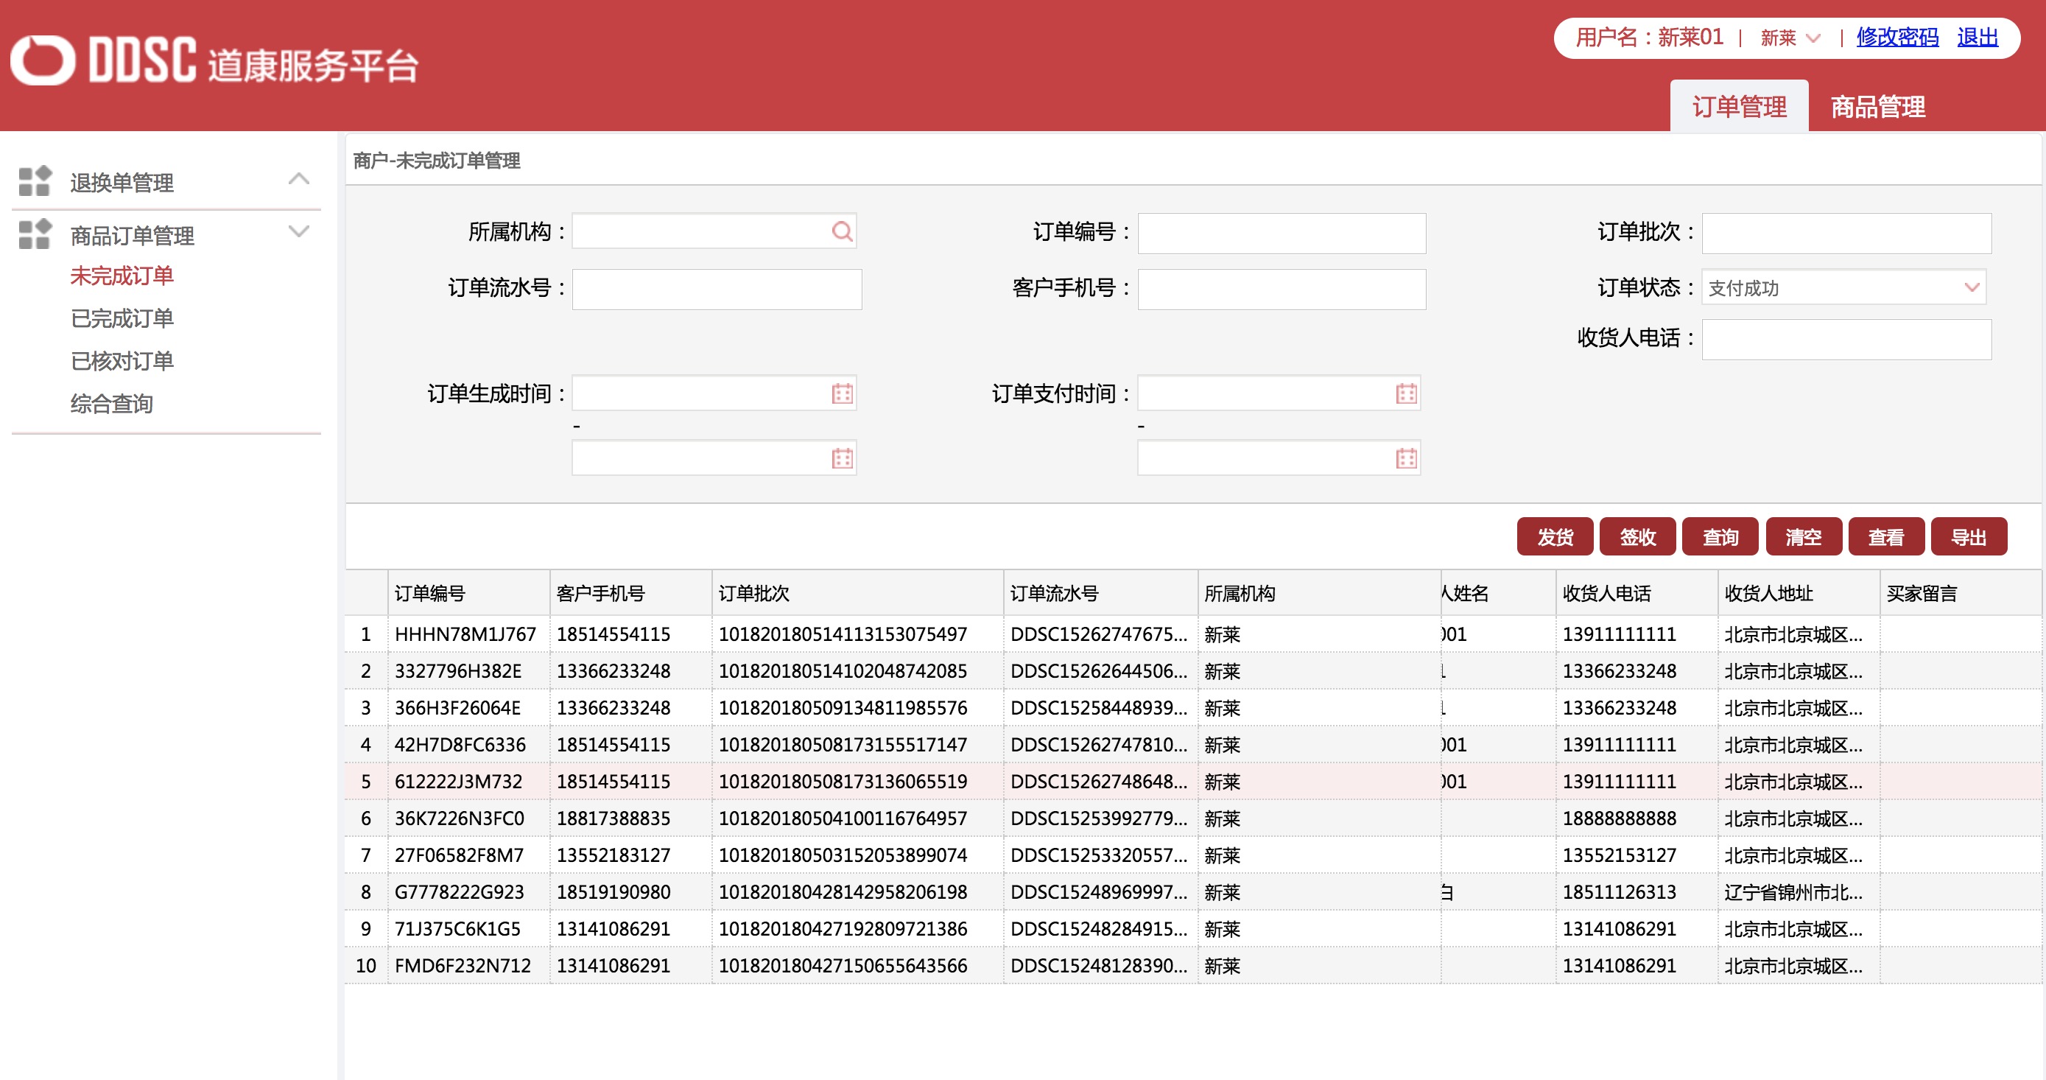This screenshot has width=2046, height=1080.
Task: Click the 退出 link
Action: pyautogui.click(x=1977, y=38)
